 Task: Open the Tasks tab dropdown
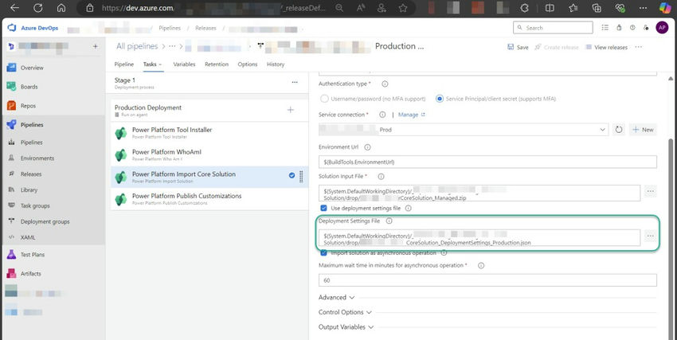152,64
